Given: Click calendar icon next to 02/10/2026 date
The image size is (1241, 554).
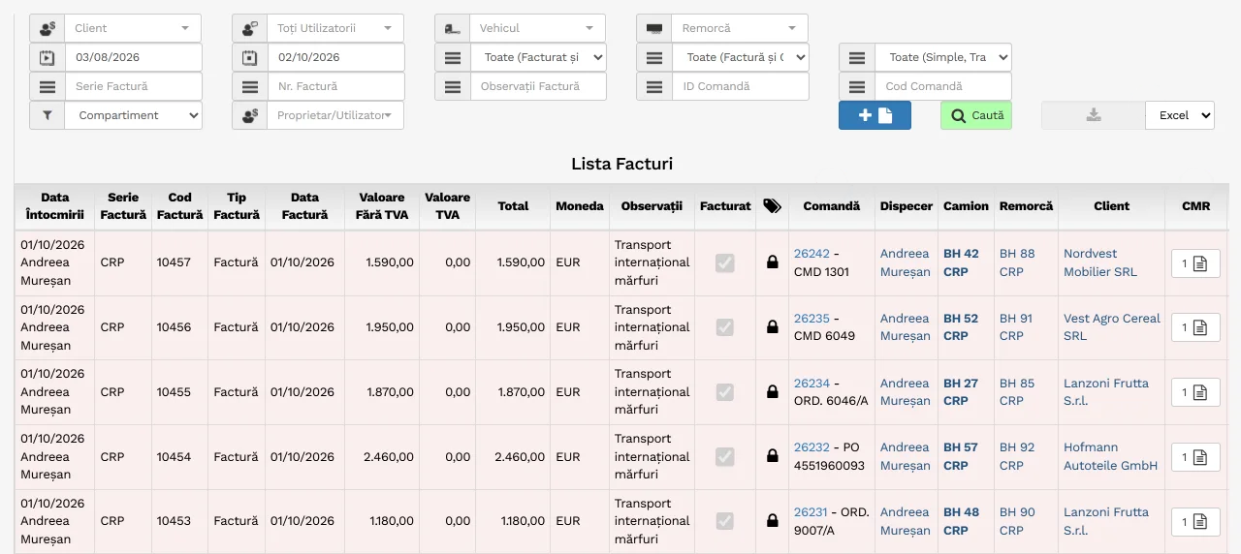Looking at the screenshot, I should tap(250, 57).
